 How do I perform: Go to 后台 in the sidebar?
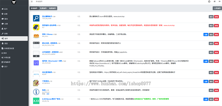point(14,9)
